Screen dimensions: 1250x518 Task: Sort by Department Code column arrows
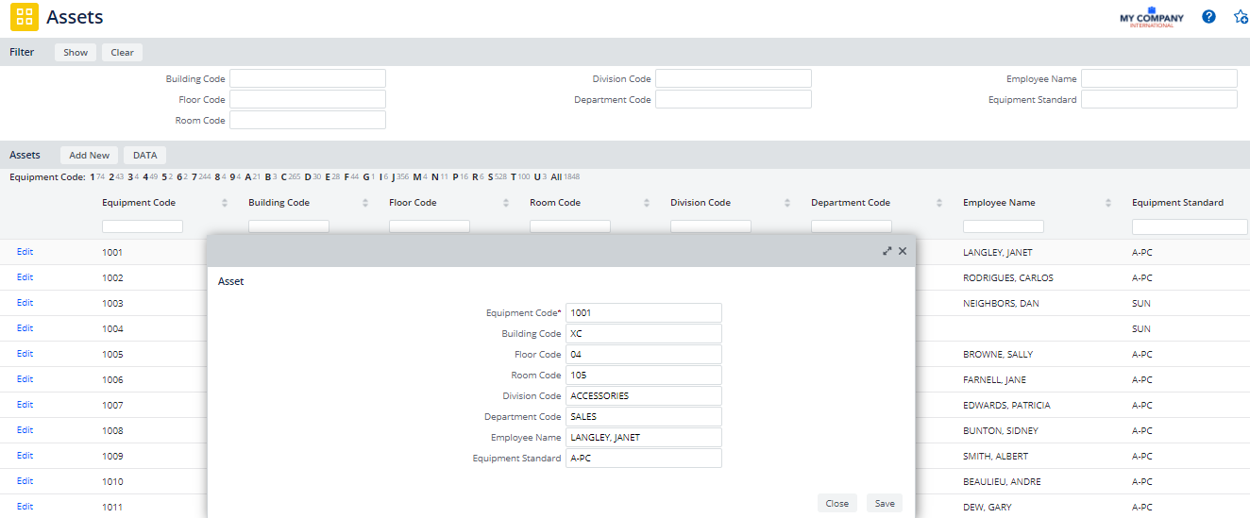click(x=939, y=203)
